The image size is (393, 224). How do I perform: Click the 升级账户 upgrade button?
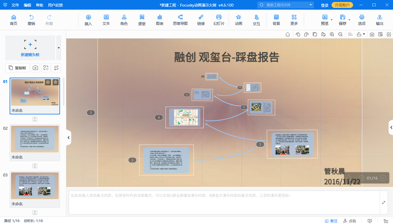point(342,5)
